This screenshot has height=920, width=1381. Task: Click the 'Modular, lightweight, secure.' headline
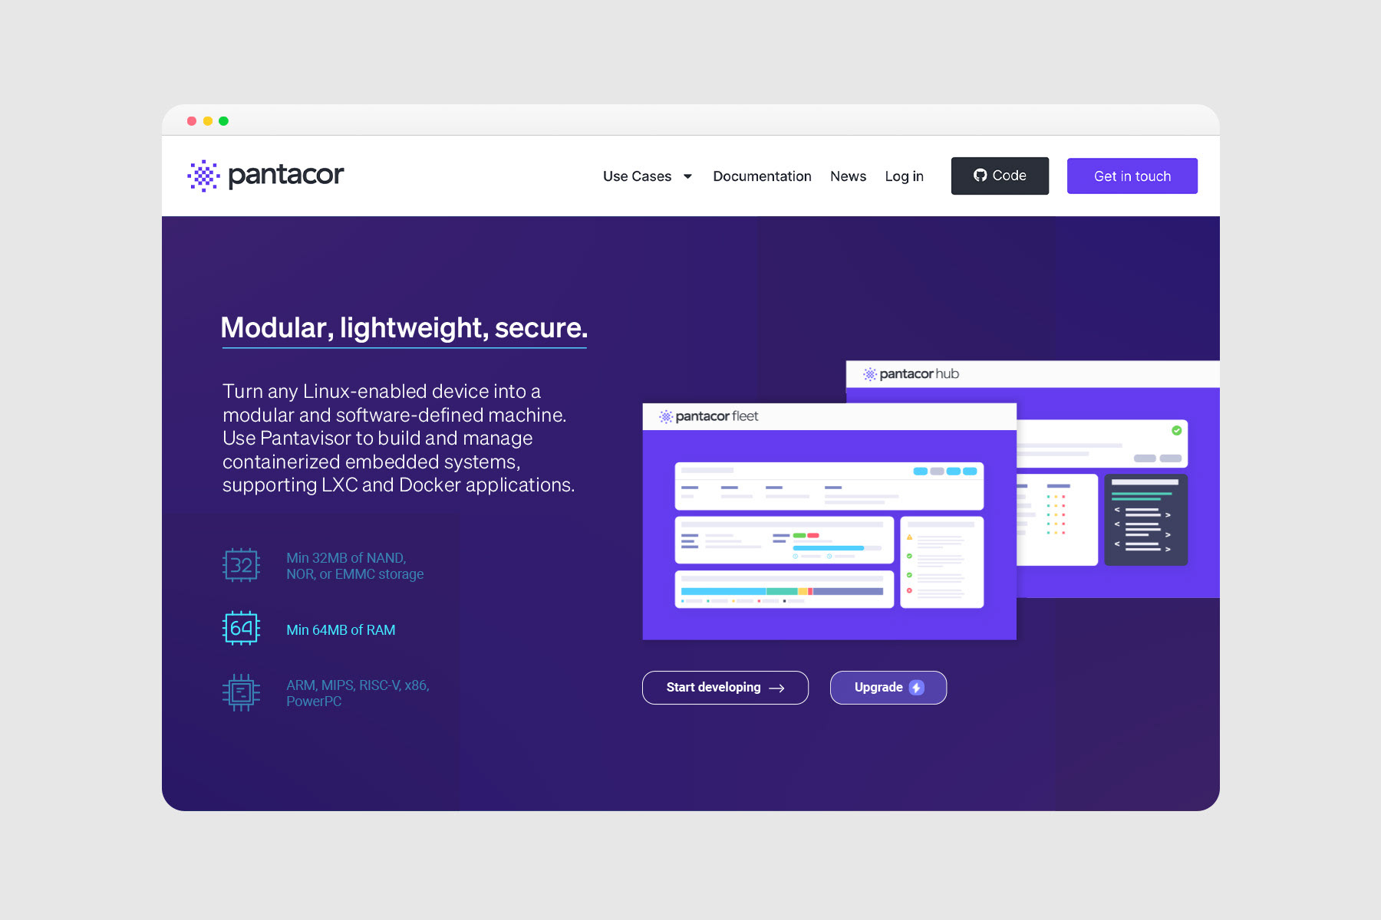pos(404,328)
